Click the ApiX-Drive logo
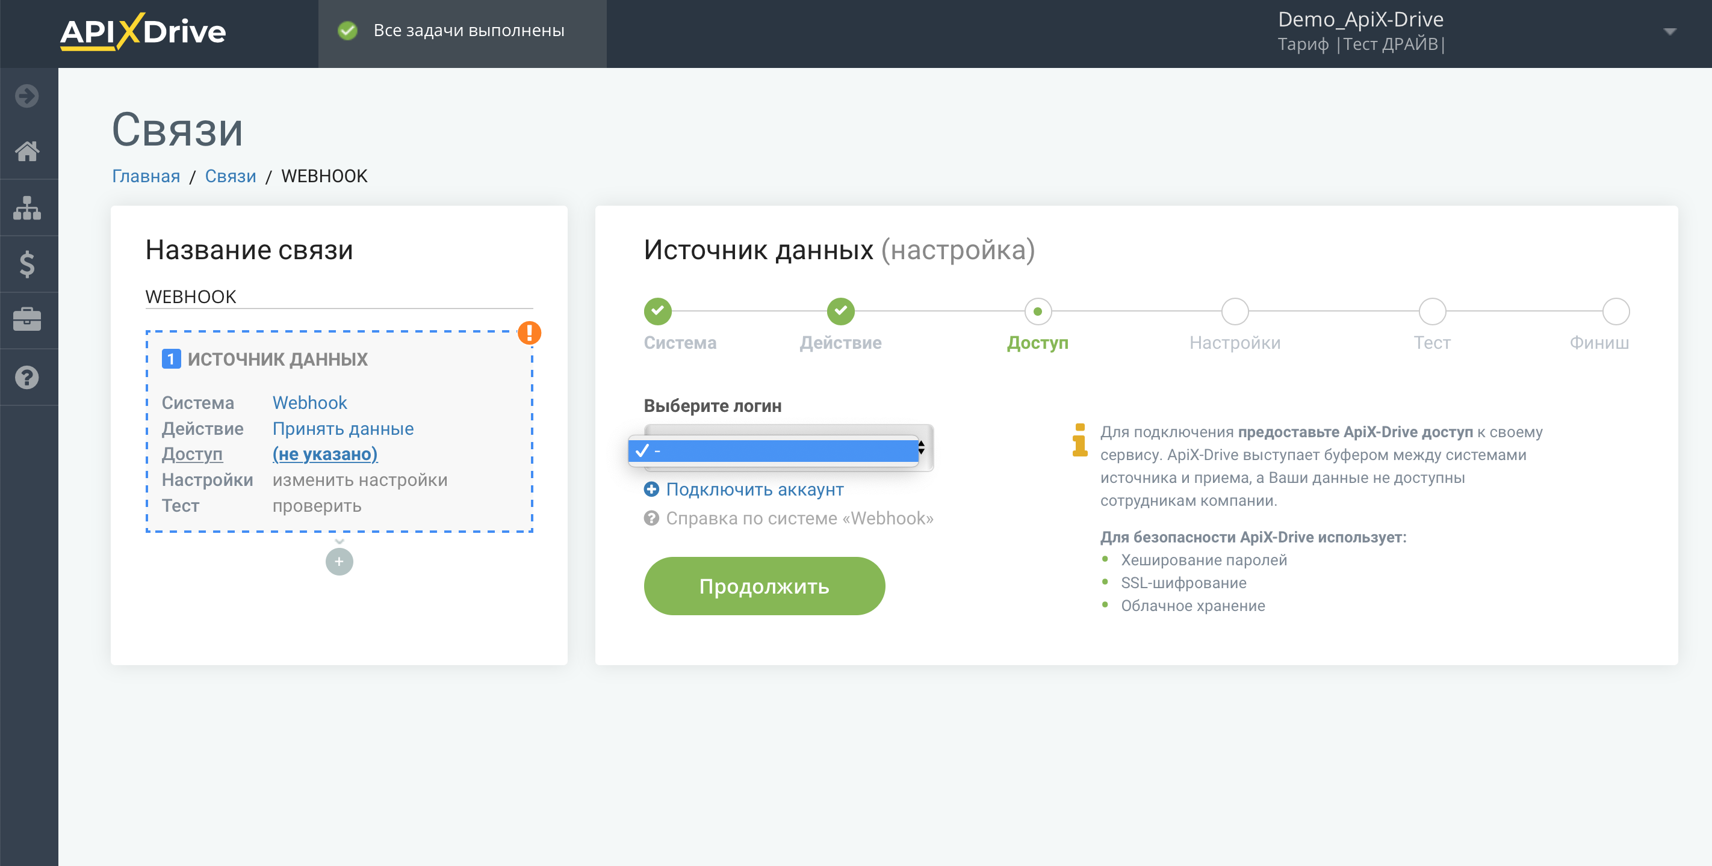Screen dimensions: 1712x866 point(142,31)
